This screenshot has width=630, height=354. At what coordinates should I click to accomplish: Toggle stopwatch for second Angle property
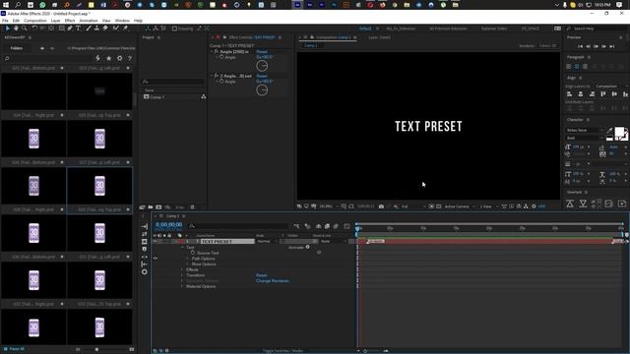pos(221,82)
